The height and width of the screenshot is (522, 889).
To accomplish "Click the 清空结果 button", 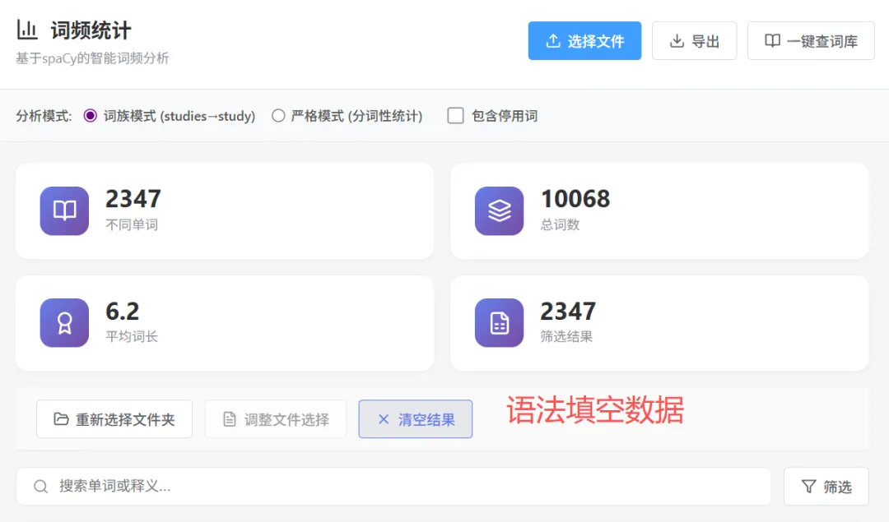I will [416, 419].
